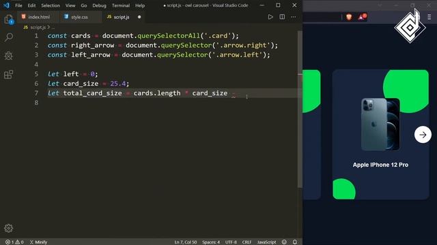The image size is (437, 245).
Task: Change encoding via UTF-8 status item
Action: point(231,242)
